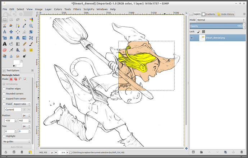Open the Filters menu
The width and height of the screenshot is (248, 158).
pyautogui.click(x=77, y=9)
